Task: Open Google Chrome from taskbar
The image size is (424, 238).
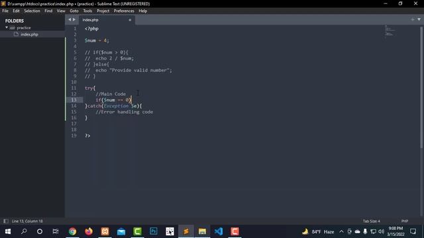Action: point(72,231)
